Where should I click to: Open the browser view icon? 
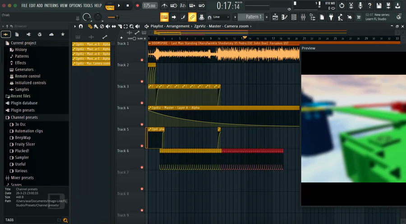313,17
